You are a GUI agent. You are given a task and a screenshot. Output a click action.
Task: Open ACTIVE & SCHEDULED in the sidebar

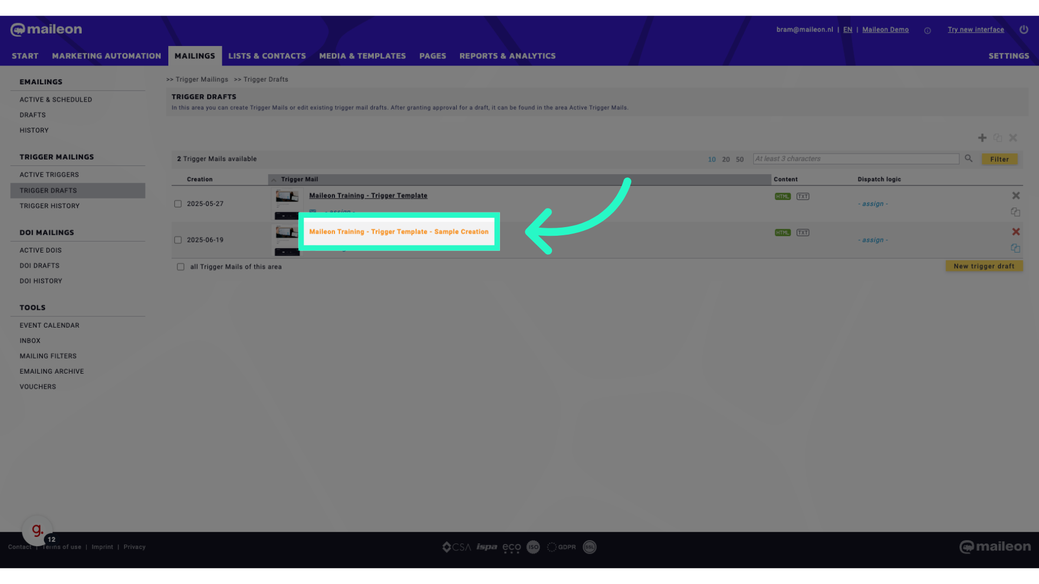[x=56, y=99]
